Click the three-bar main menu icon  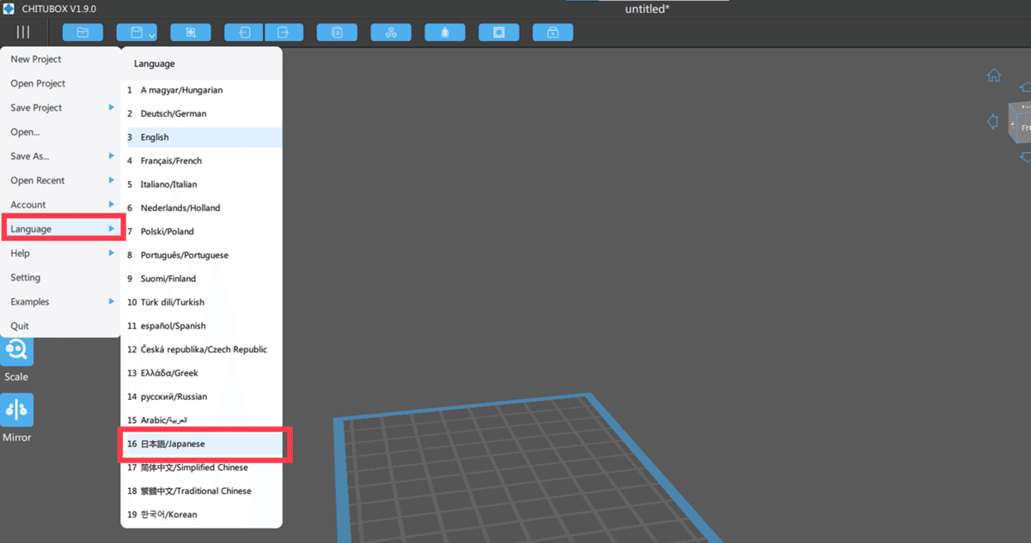click(x=22, y=32)
